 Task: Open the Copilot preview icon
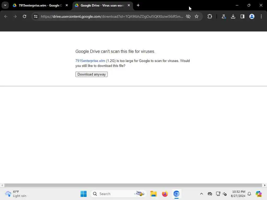click(x=259, y=194)
